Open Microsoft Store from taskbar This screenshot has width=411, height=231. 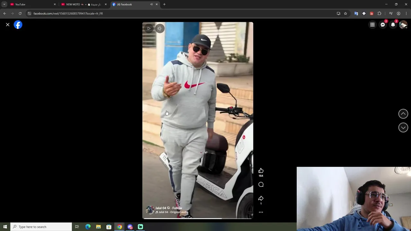109,227
